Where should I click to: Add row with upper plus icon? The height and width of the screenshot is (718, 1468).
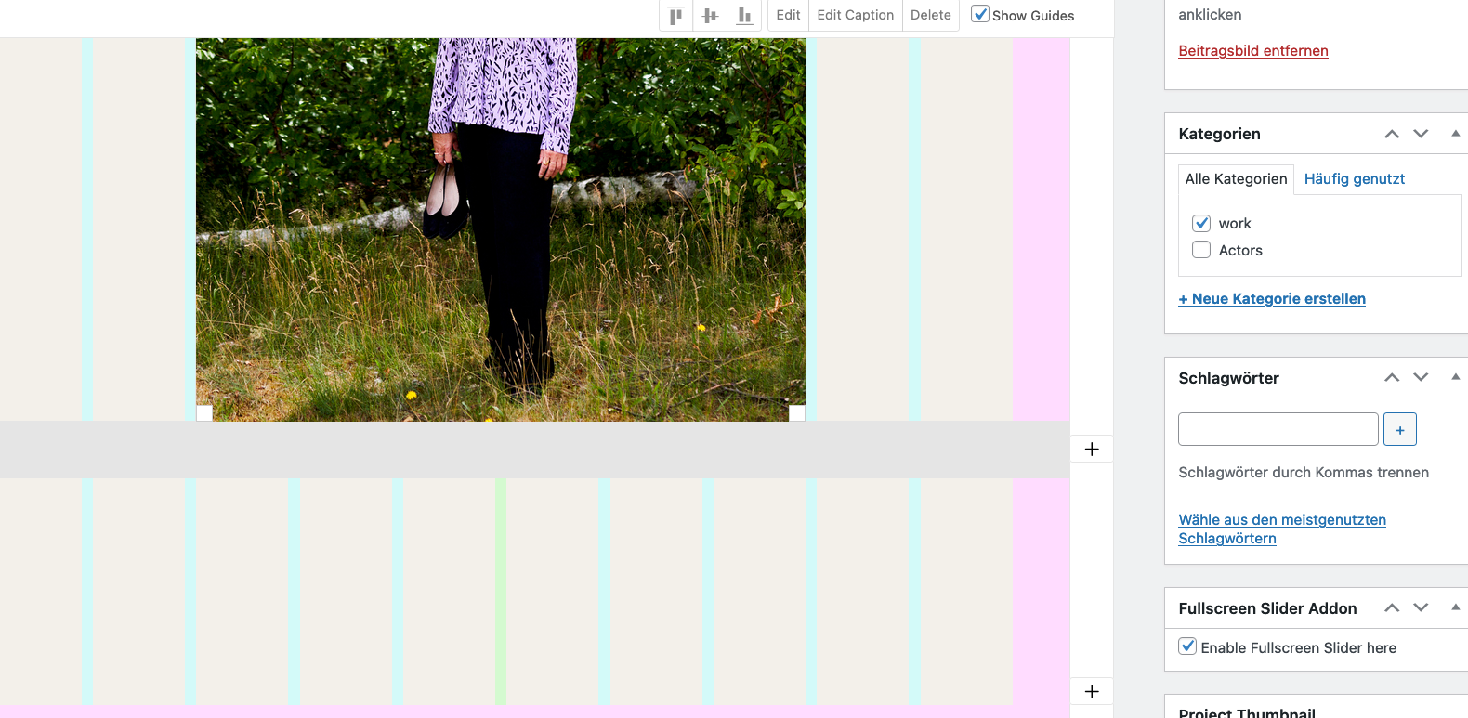(1092, 450)
